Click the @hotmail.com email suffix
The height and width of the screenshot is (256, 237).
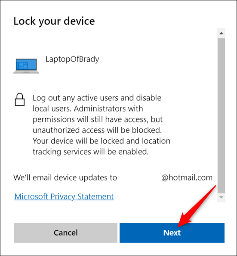[x=187, y=178]
